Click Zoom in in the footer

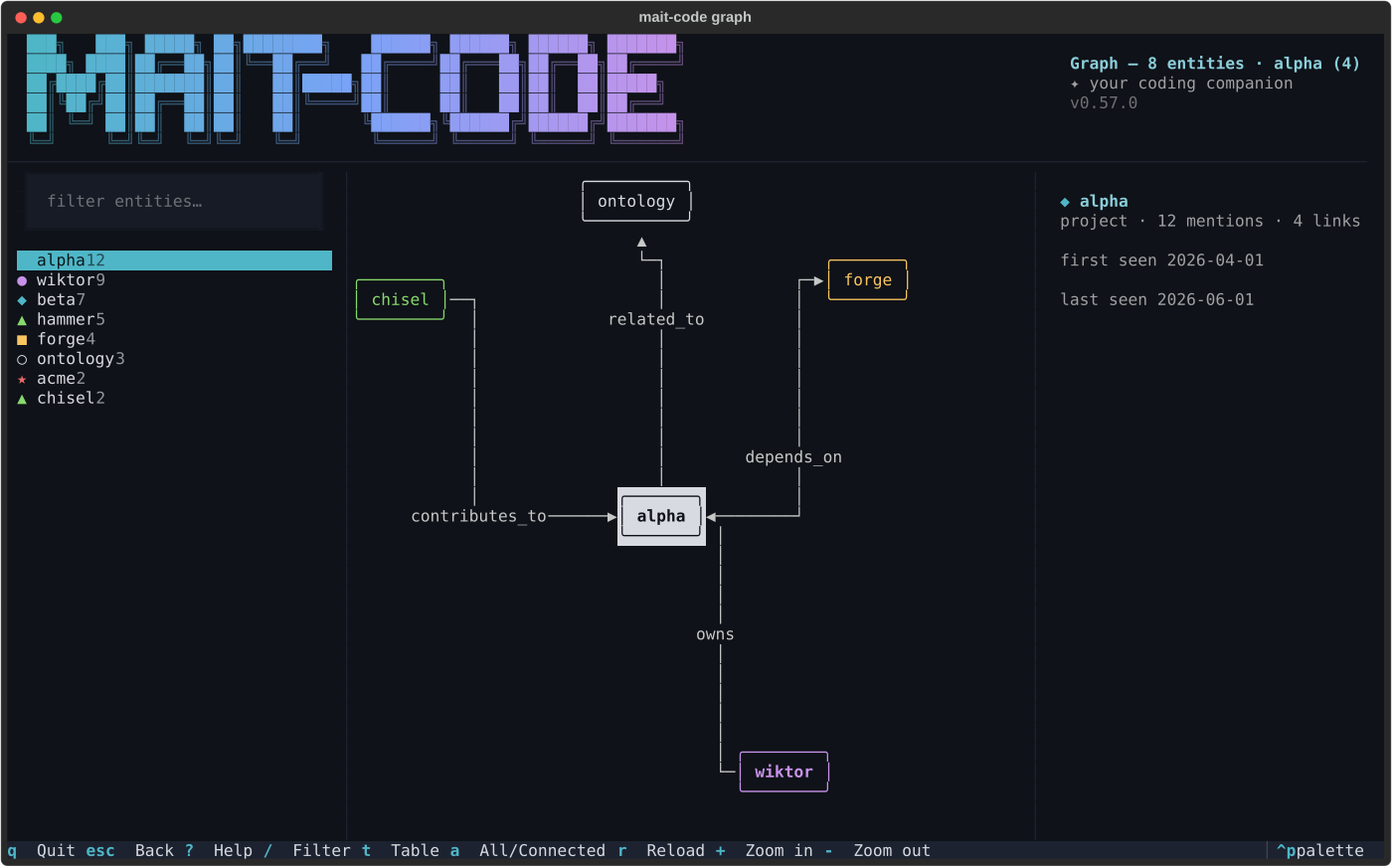779,851
